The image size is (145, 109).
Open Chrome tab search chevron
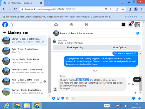pos(123,3)
